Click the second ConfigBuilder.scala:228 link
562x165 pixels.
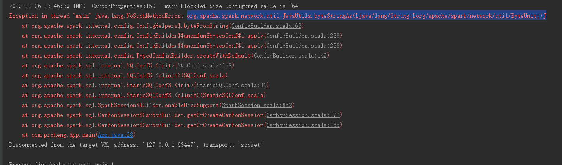(303, 46)
